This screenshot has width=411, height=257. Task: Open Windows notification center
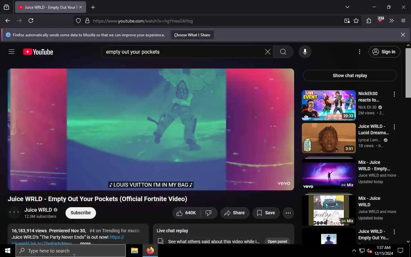pos(400,251)
